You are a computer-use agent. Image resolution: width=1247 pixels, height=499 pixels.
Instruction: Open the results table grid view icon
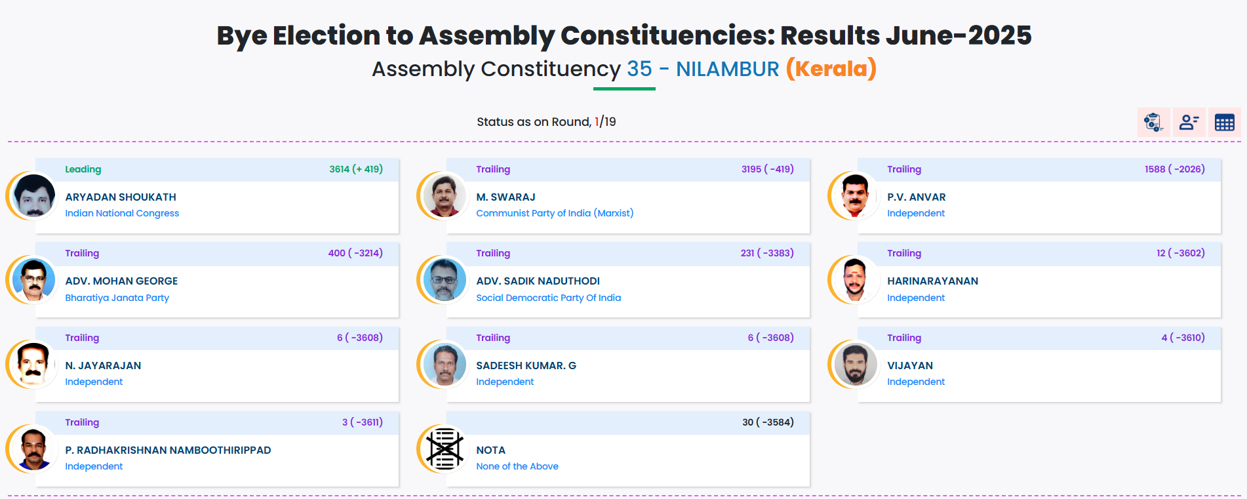1225,122
